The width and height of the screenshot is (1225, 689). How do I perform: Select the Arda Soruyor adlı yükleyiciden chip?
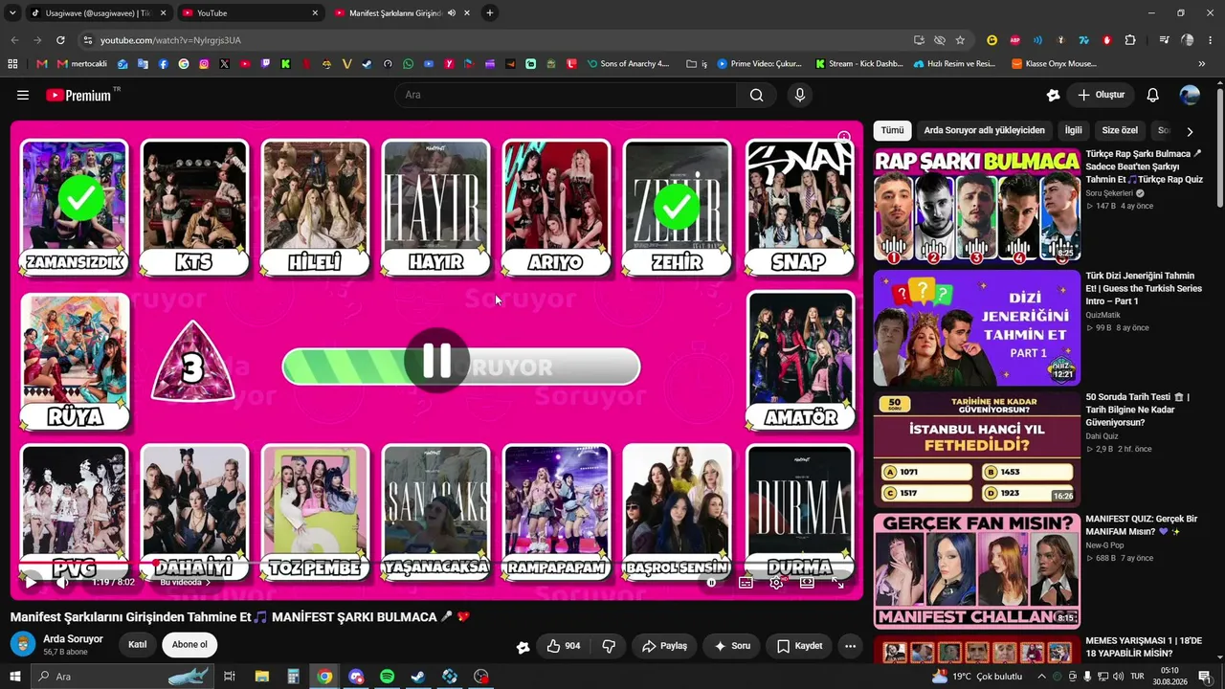pos(984,130)
